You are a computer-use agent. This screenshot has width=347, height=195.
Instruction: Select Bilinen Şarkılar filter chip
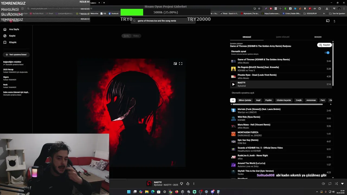point(245,100)
